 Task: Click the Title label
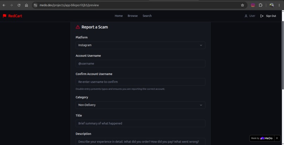pos(79,116)
